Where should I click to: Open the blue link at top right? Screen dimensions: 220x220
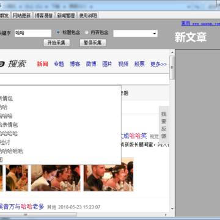(200, 24)
